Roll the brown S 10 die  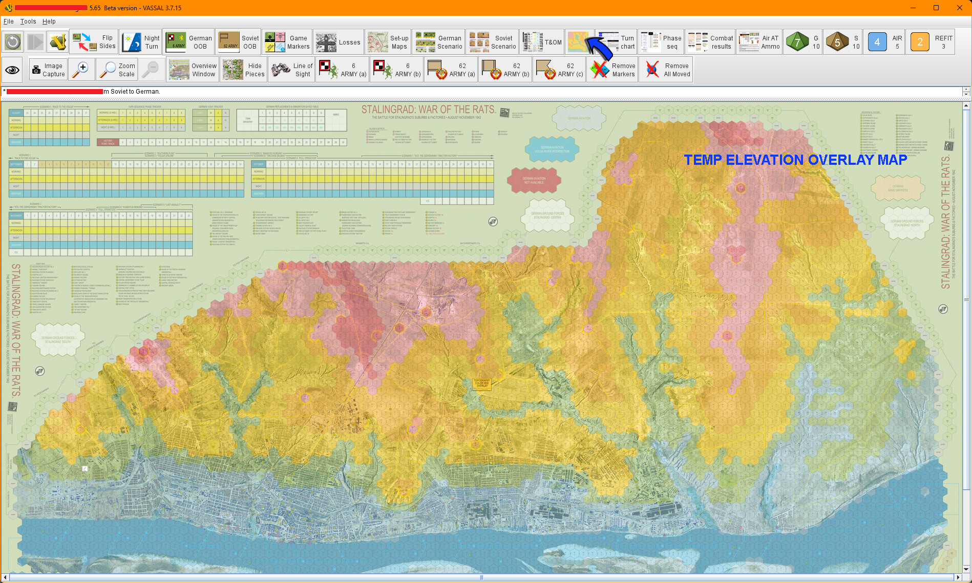(843, 42)
